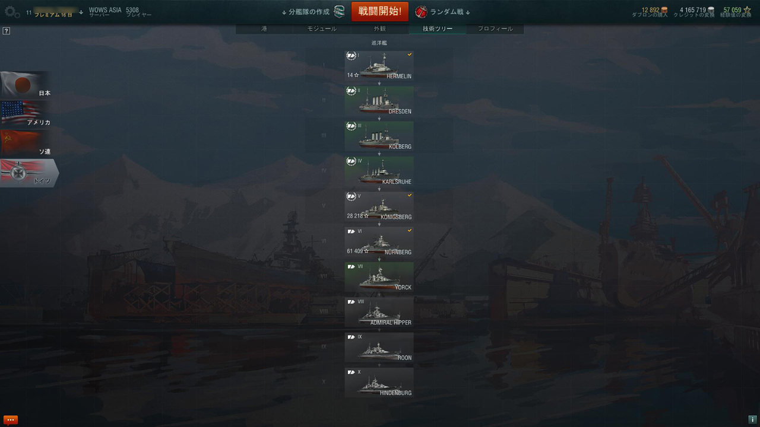
Task: Click the credits silver coin icon
Action: coord(711,10)
